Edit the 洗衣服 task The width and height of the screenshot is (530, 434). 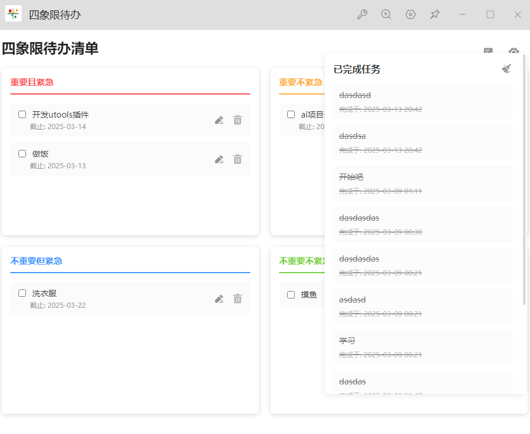219,299
